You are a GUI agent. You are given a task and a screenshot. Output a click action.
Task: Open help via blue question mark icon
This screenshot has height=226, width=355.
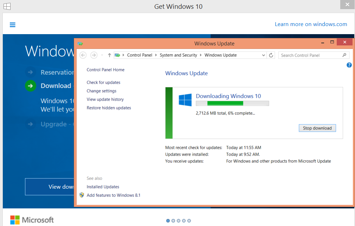click(349, 65)
